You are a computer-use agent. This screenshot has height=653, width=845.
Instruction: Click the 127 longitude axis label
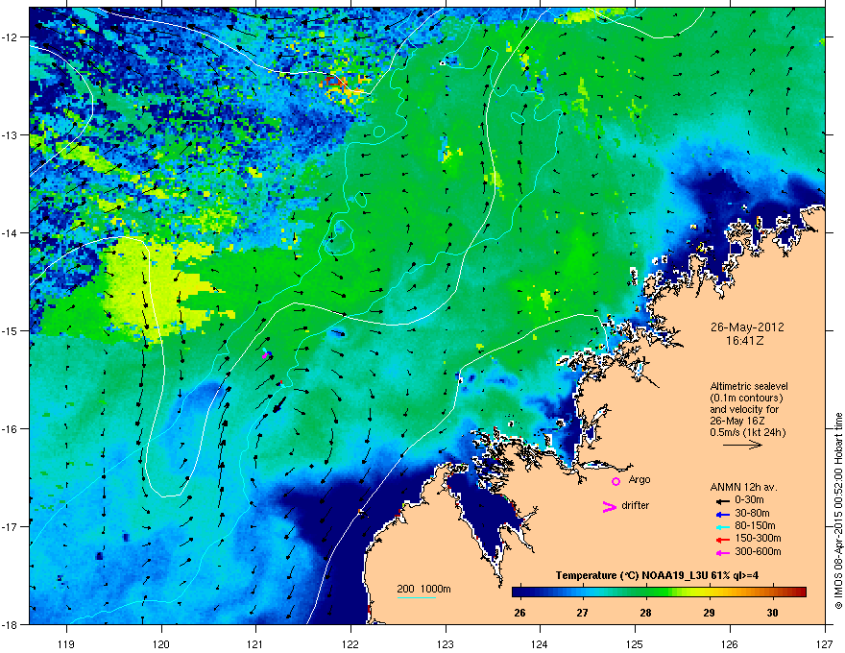click(825, 643)
